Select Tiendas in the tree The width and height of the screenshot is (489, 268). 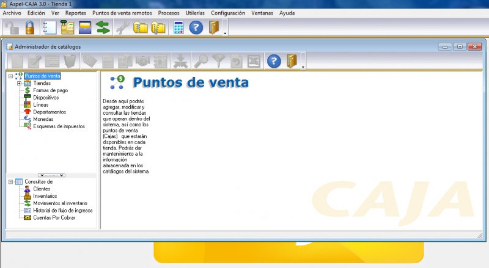point(42,83)
